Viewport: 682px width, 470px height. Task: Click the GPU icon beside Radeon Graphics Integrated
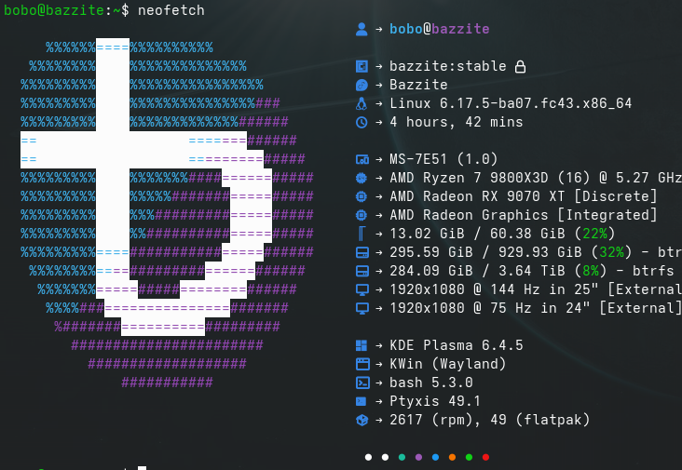(x=361, y=215)
